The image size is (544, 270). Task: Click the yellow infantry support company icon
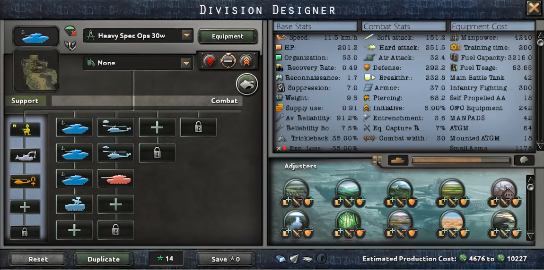[x=25, y=130]
